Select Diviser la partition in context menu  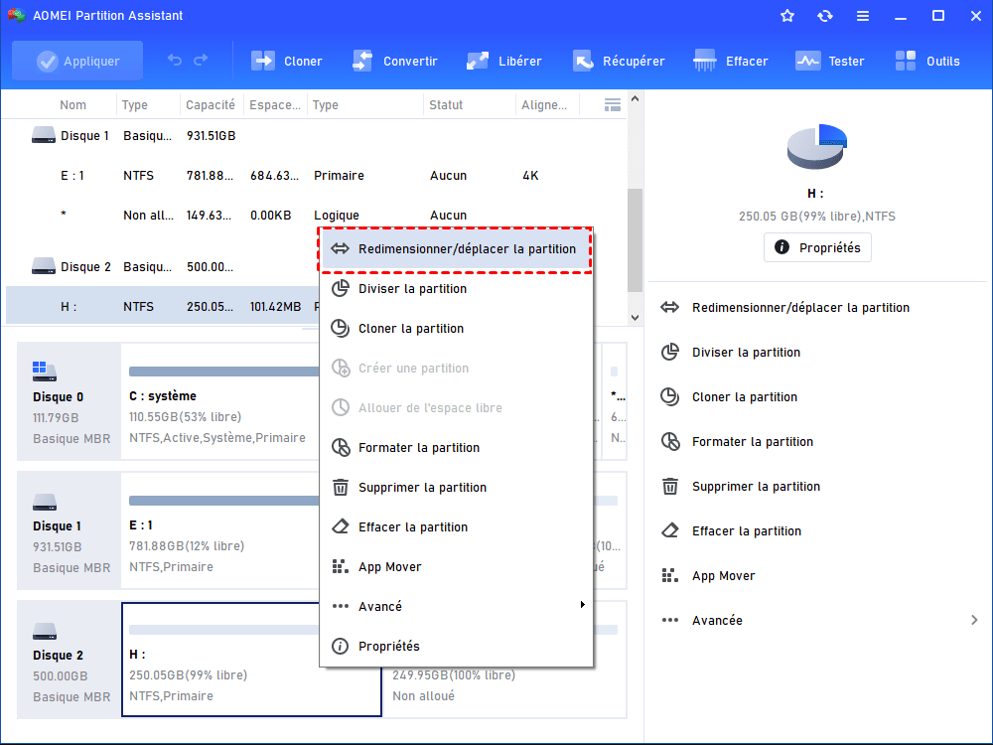point(456,289)
